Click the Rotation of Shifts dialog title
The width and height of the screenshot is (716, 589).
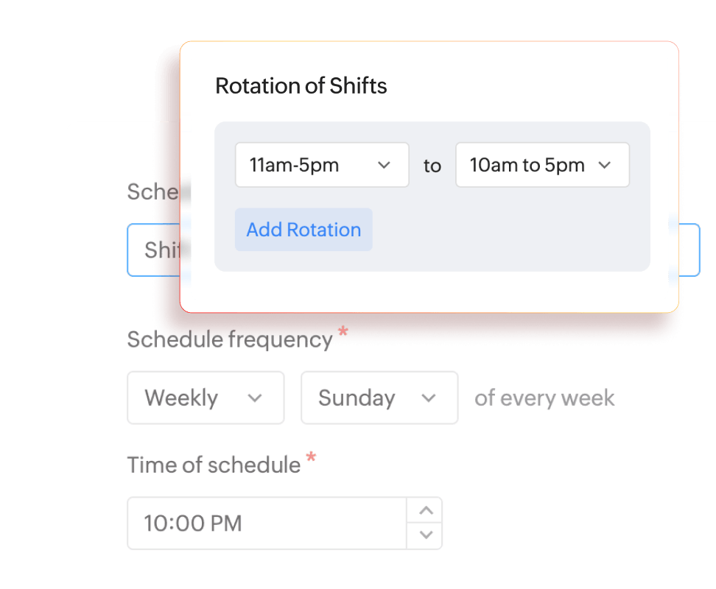(x=301, y=86)
